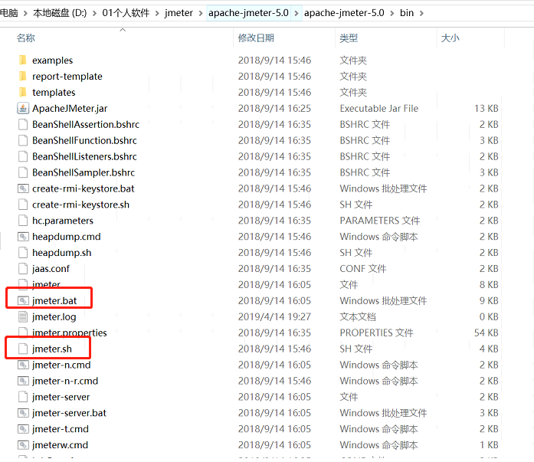Viewport: 534px width, 462px height.
Task: Select the jmeter-n-r.cmd script icon
Action: [23, 381]
